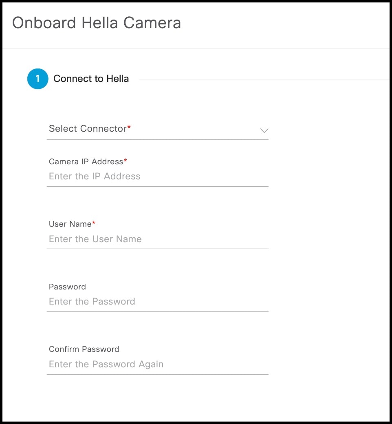Click the blue step 1 indicator circle
The image size is (392, 424).
tap(37, 79)
